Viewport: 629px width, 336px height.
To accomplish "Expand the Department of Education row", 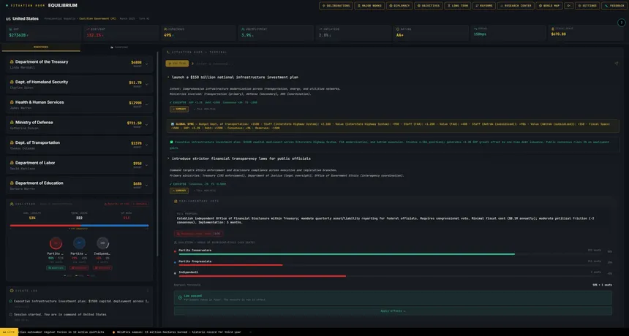I will (80, 186).
